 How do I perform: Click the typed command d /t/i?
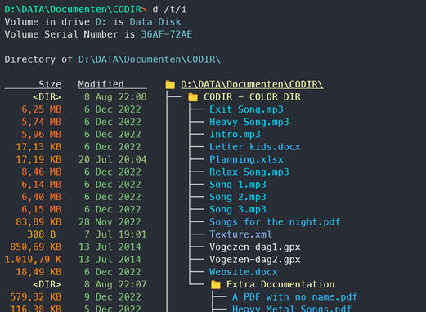(169, 10)
